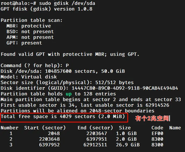185x152 pixels.
Task: Select the 'MBR: protective' line
Action: [29, 26]
